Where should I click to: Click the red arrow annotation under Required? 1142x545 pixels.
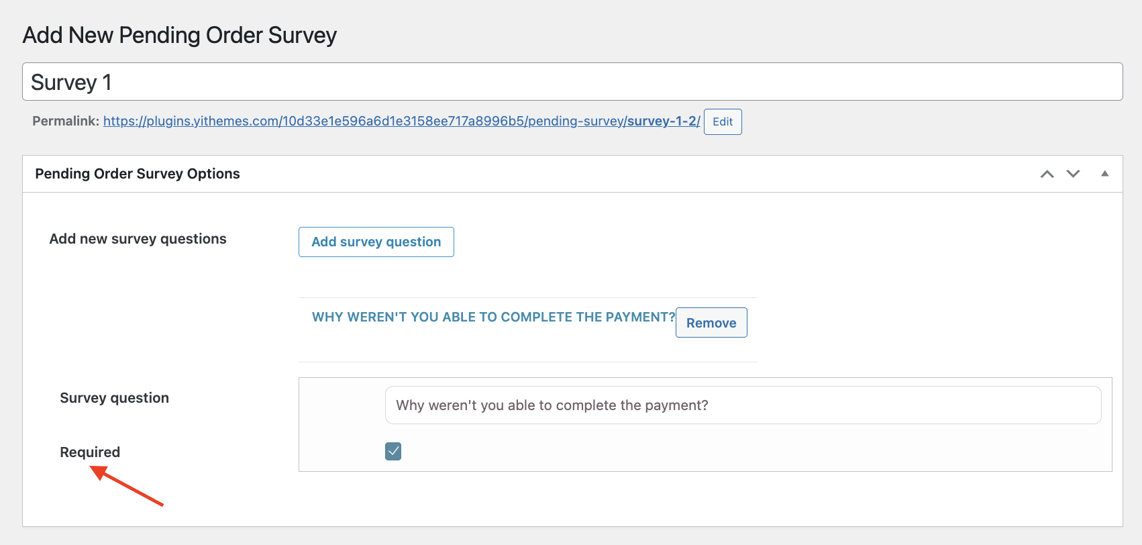tap(127, 487)
